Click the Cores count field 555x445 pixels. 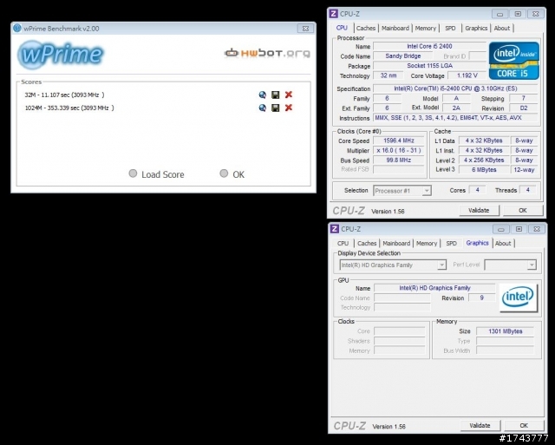477,190
